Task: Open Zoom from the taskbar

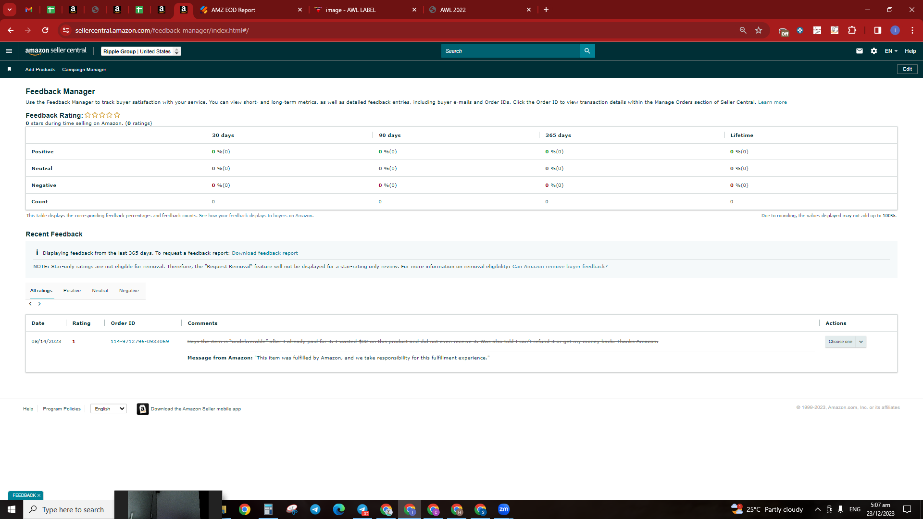Action: [504, 509]
